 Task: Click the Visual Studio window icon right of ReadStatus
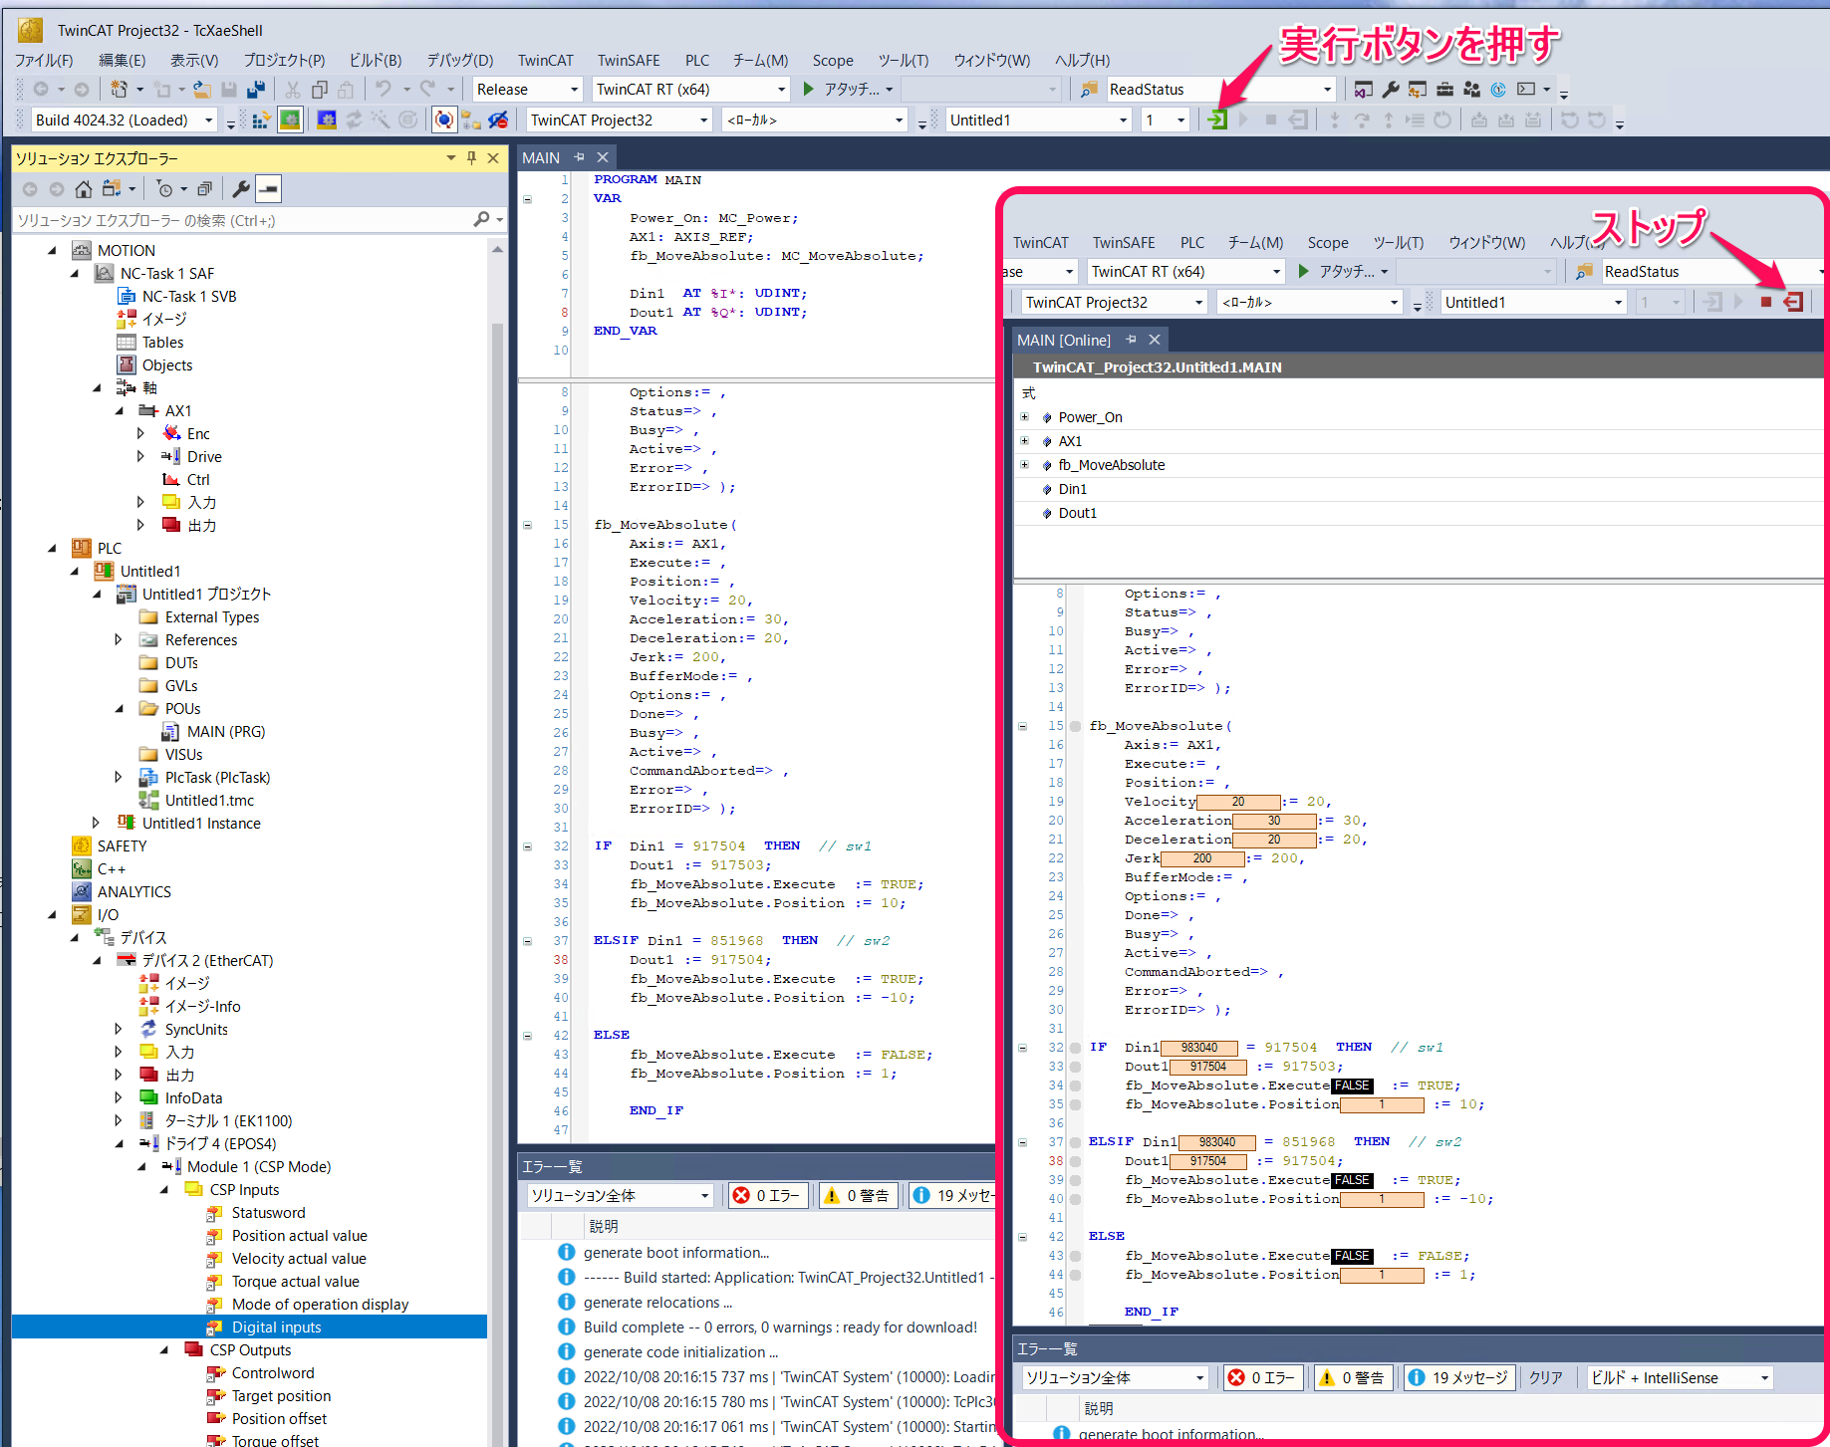1363,90
